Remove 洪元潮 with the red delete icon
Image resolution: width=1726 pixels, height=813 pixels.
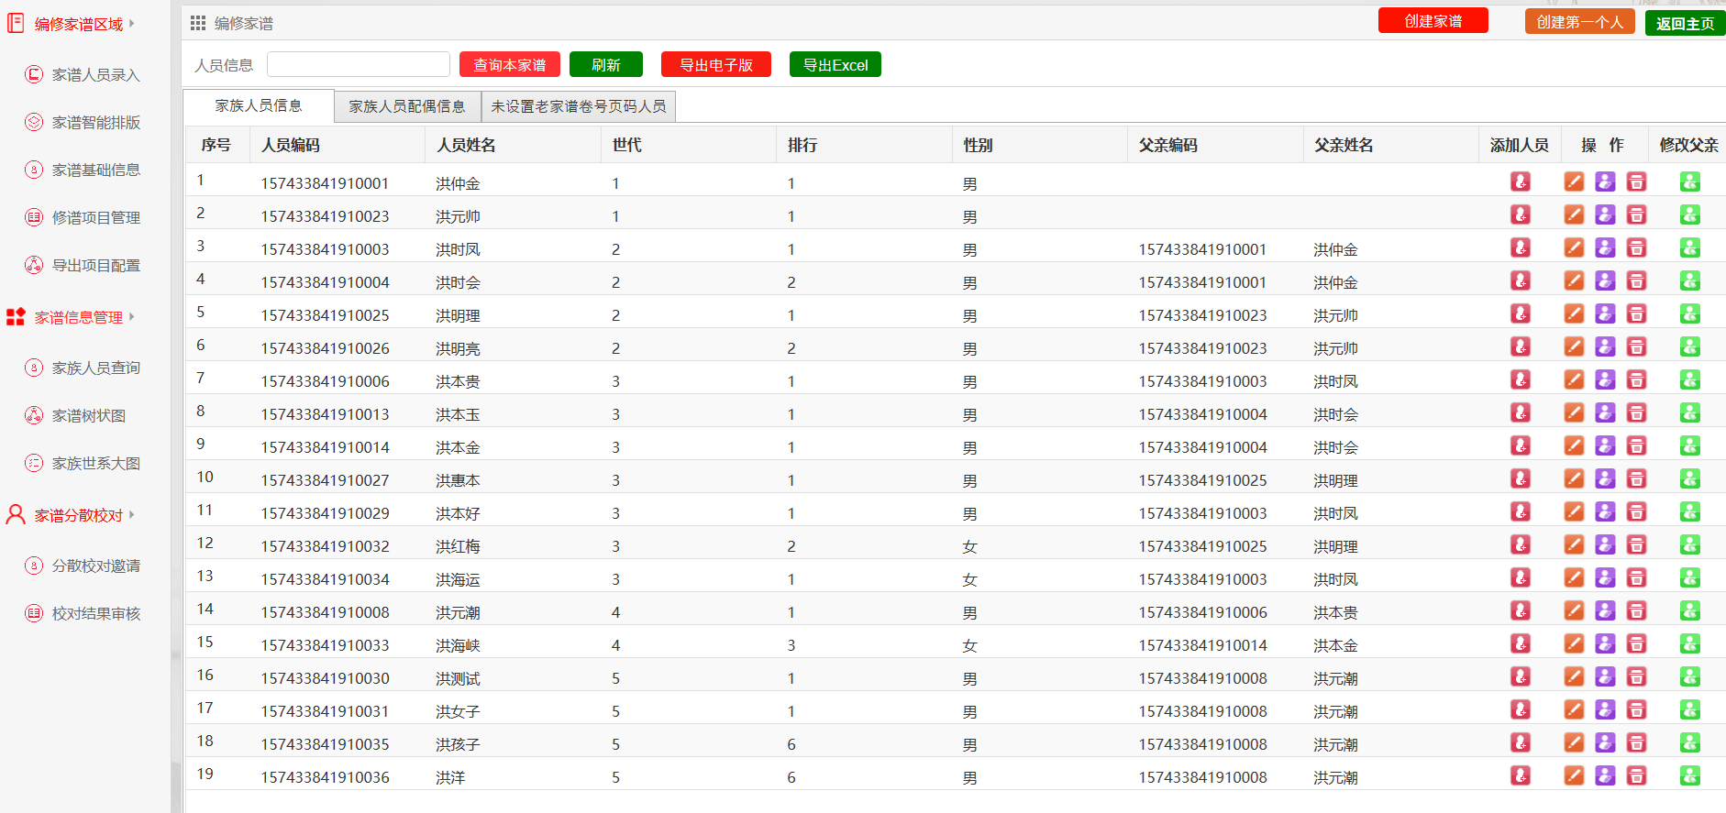point(1636,610)
